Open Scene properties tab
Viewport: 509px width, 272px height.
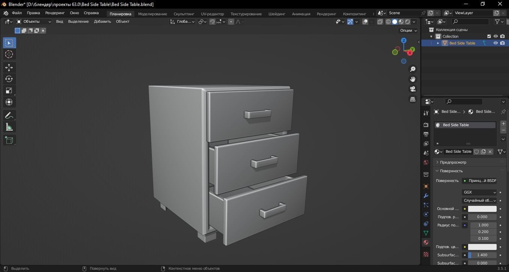click(426, 153)
